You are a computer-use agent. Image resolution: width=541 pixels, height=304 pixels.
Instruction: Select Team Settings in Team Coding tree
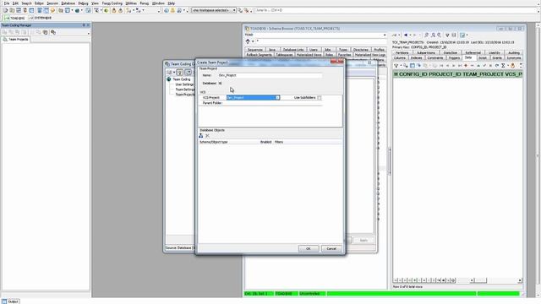point(184,90)
